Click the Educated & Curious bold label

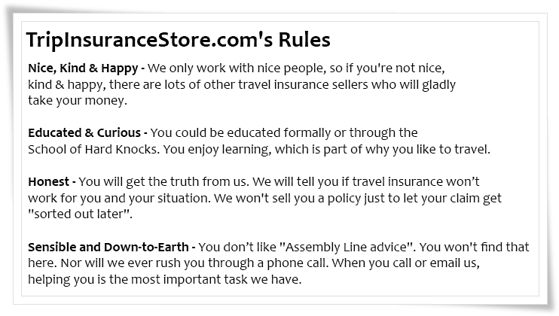coord(84,132)
